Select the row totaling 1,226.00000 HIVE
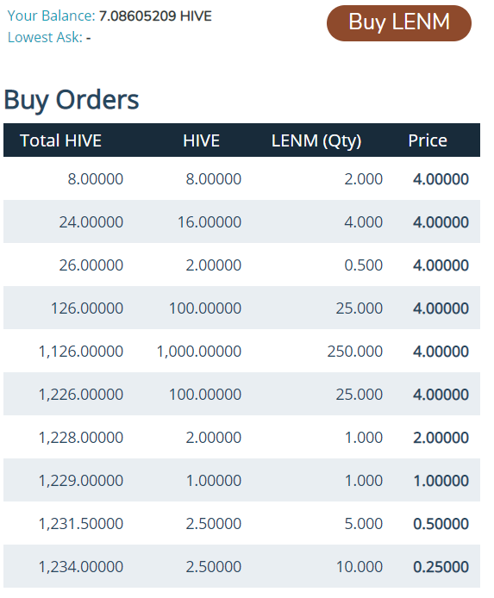494x598 pixels. point(241,394)
